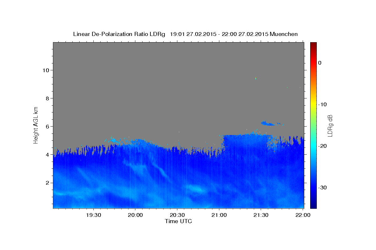Click the tiny speck near 9.4 km height
The height and width of the screenshot is (250, 376).
pyautogui.click(x=256, y=78)
